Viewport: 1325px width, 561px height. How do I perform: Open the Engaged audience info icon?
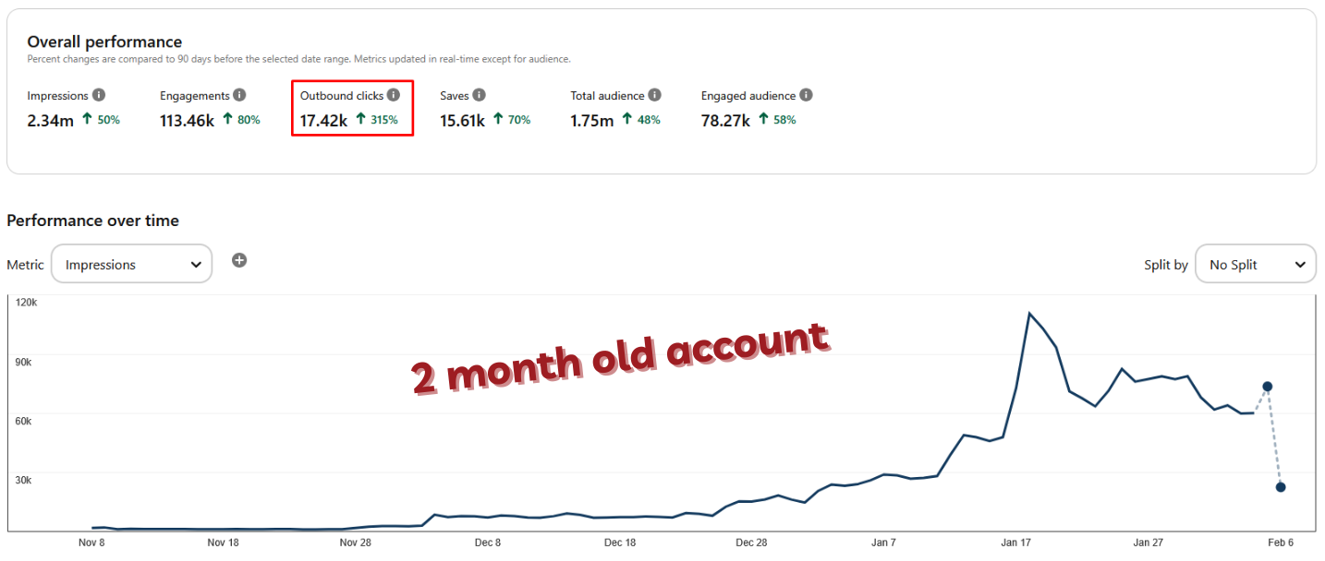point(806,95)
